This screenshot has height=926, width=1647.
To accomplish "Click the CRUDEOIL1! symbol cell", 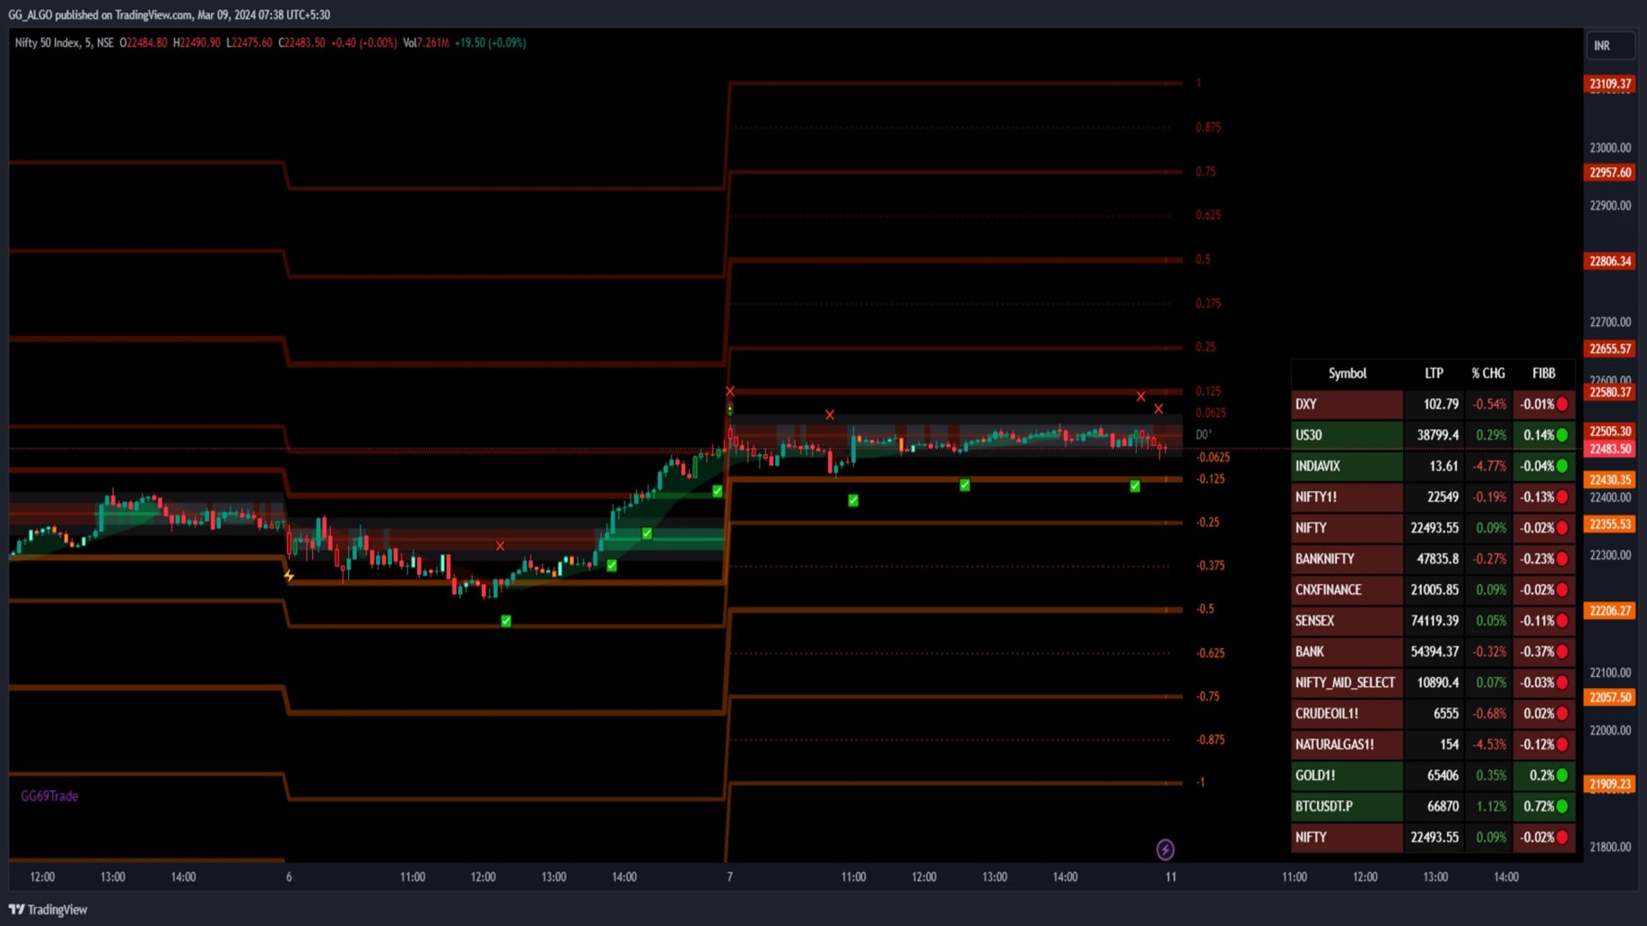I will pyautogui.click(x=1347, y=713).
